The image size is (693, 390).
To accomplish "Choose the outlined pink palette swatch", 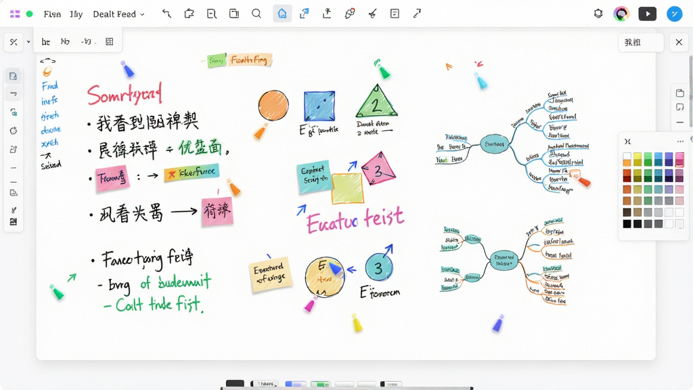I will [679, 158].
